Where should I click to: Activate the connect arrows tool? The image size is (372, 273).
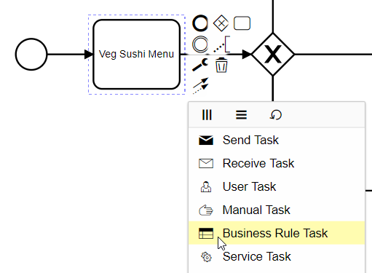coord(201,85)
